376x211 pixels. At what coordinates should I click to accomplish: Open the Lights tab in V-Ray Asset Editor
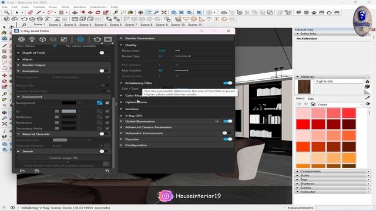32,39
